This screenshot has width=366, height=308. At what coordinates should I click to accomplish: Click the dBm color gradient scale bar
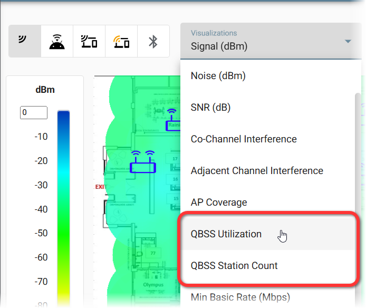tap(63, 211)
